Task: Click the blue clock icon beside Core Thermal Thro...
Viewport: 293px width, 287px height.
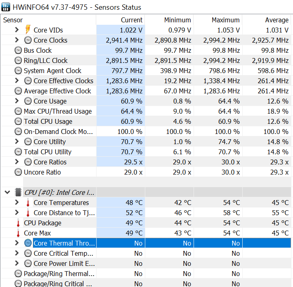Action: [28, 243]
